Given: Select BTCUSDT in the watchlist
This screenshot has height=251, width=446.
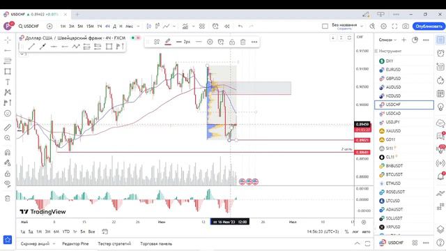Looking at the screenshot, I should click(x=404, y=174).
